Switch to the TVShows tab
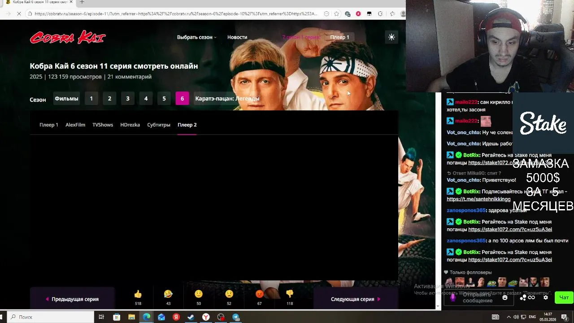This screenshot has height=323, width=574. pyautogui.click(x=103, y=125)
